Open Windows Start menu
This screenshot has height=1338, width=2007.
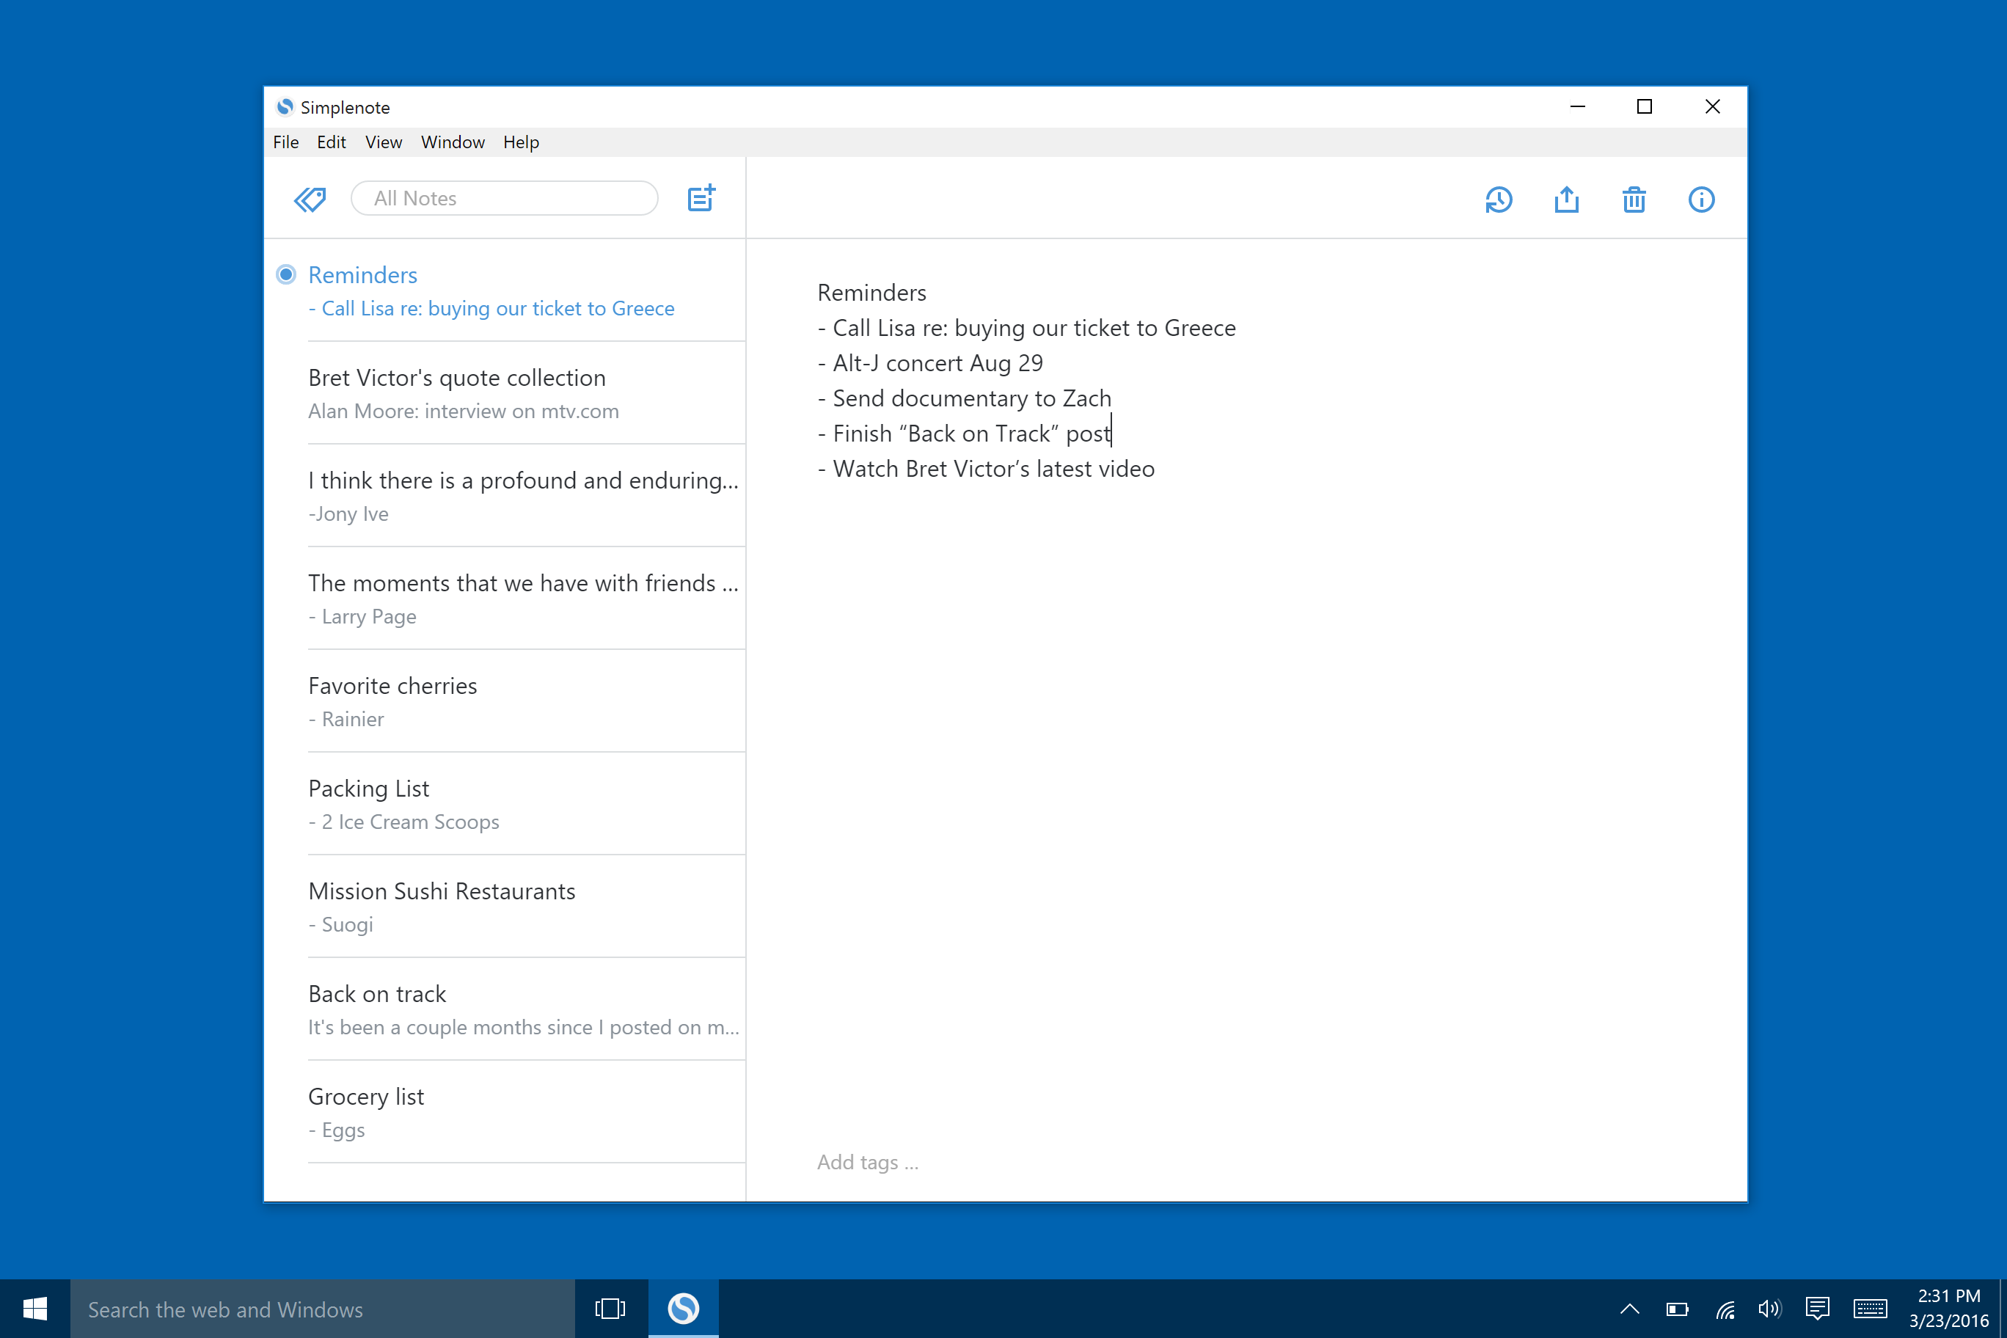tap(35, 1308)
